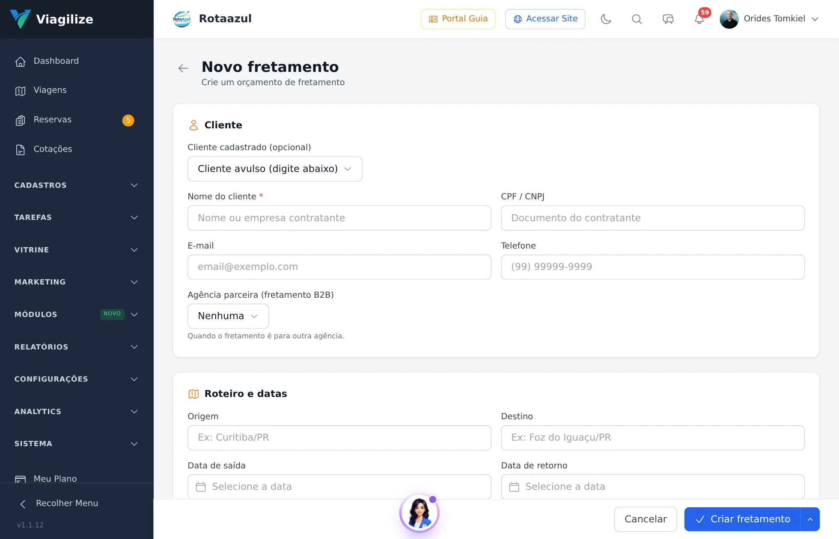Screen dimensions: 839x539
Task: Click the Cancelar button
Action: pyautogui.click(x=646, y=519)
